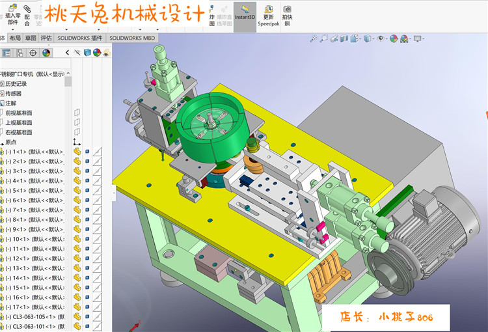This screenshot has height=332, width=488.
Task: Collapse display pane with the chevron arrow
Action: (x=67, y=53)
